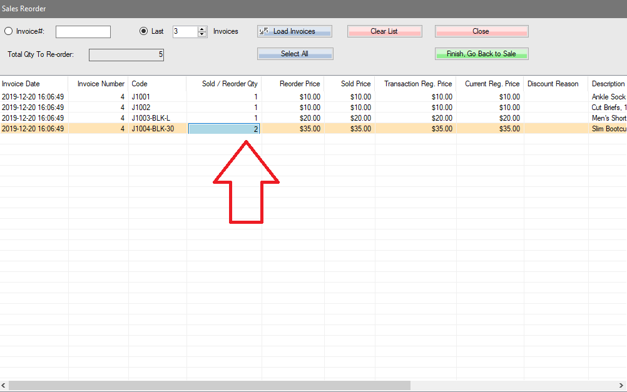Viewport: 627px width, 392px height.
Task: Click the Men's Short description cell
Action: 608,118
